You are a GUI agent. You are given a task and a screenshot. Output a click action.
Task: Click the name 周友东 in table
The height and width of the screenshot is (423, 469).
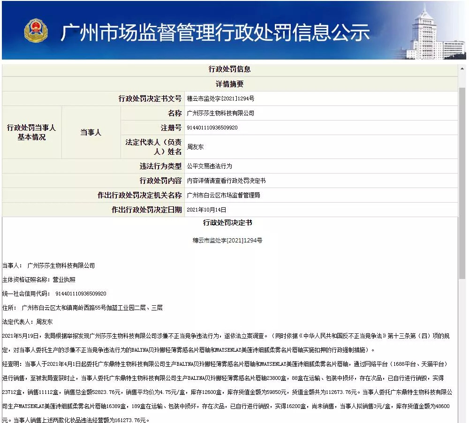(x=195, y=147)
